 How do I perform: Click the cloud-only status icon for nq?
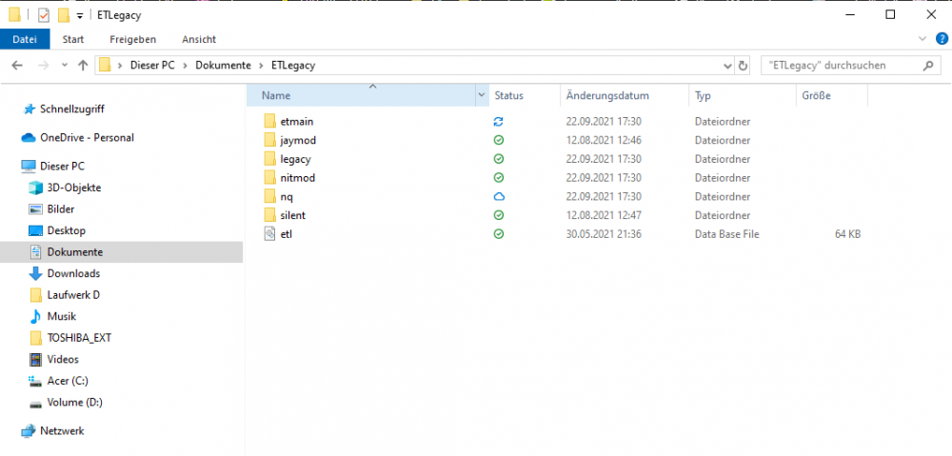point(499,197)
